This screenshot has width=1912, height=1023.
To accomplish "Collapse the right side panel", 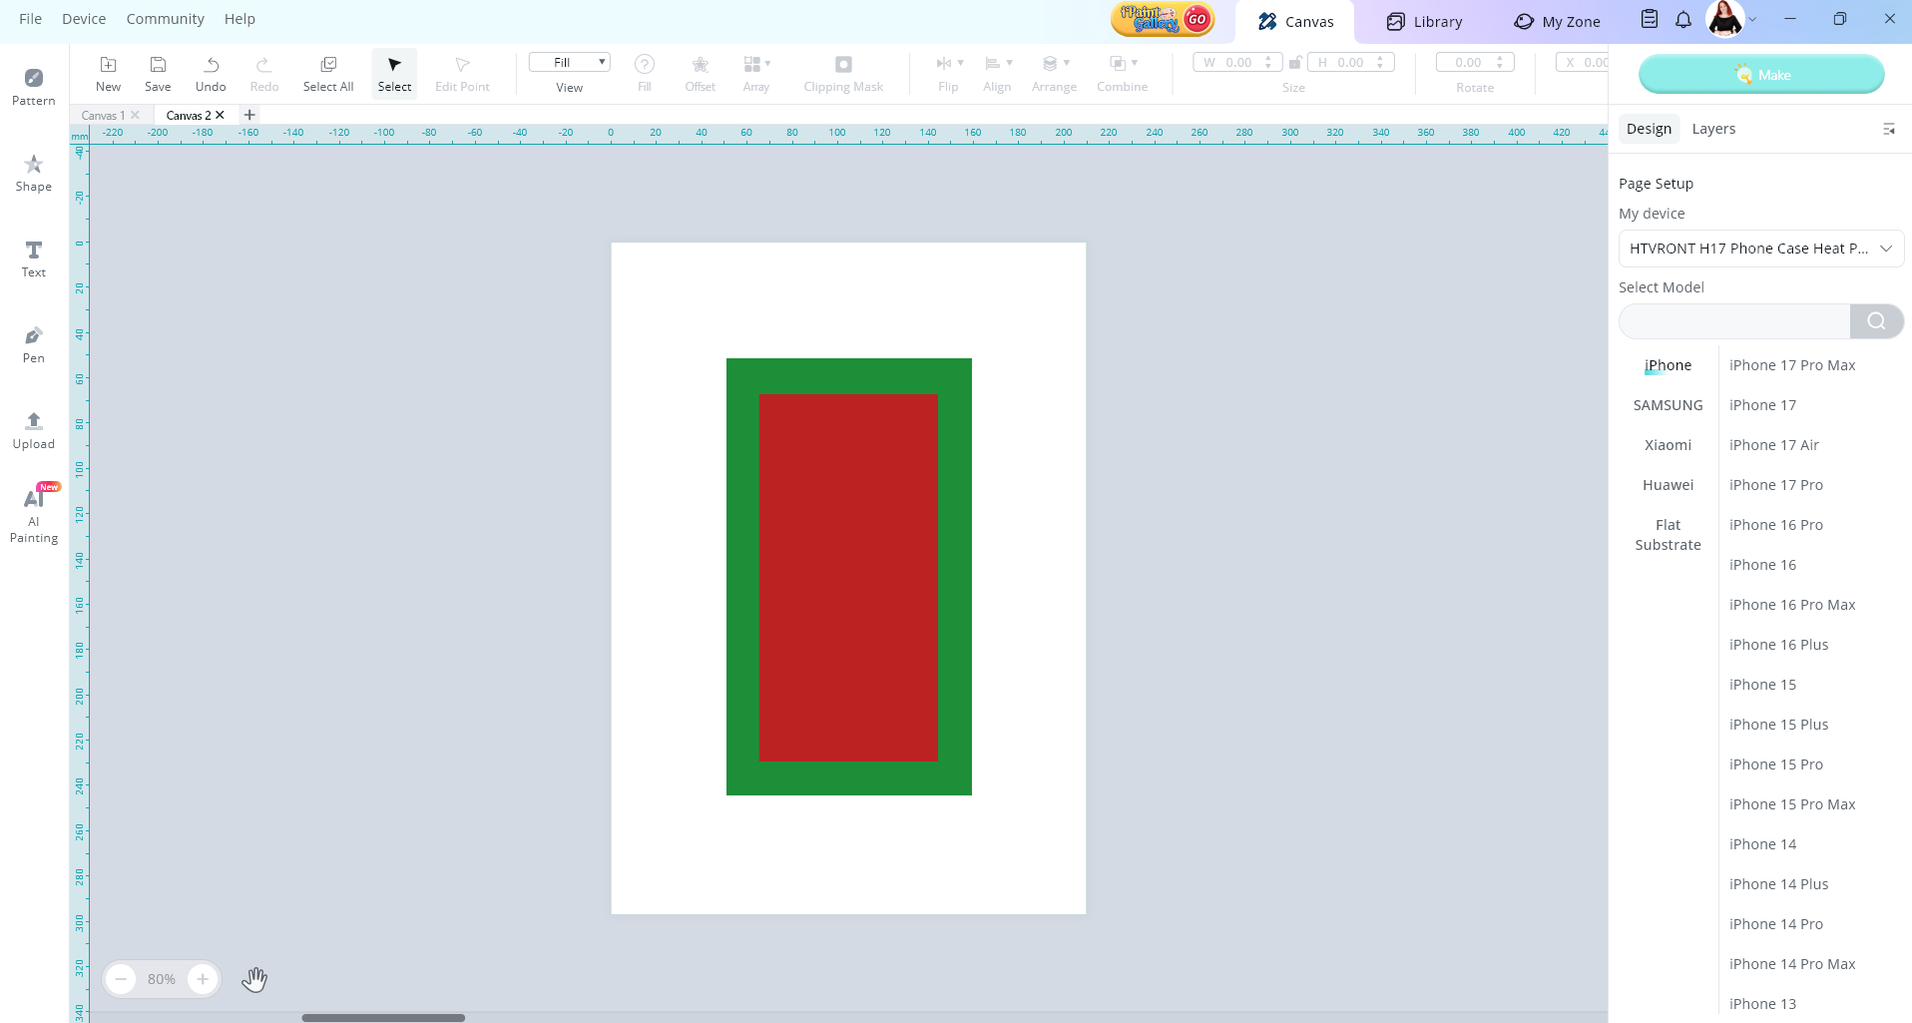I will pos(1888,129).
